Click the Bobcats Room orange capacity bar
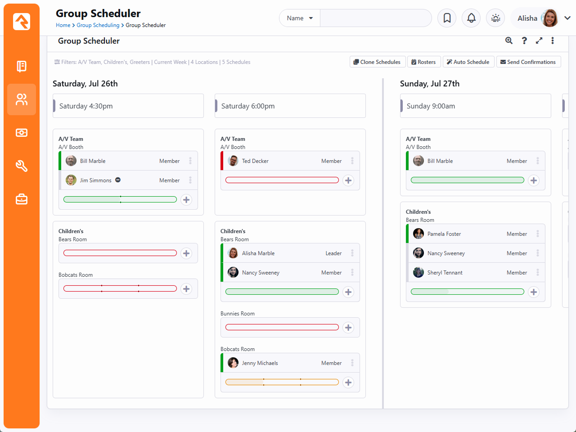Screen dimensions: 576x432 pos(282,382)
